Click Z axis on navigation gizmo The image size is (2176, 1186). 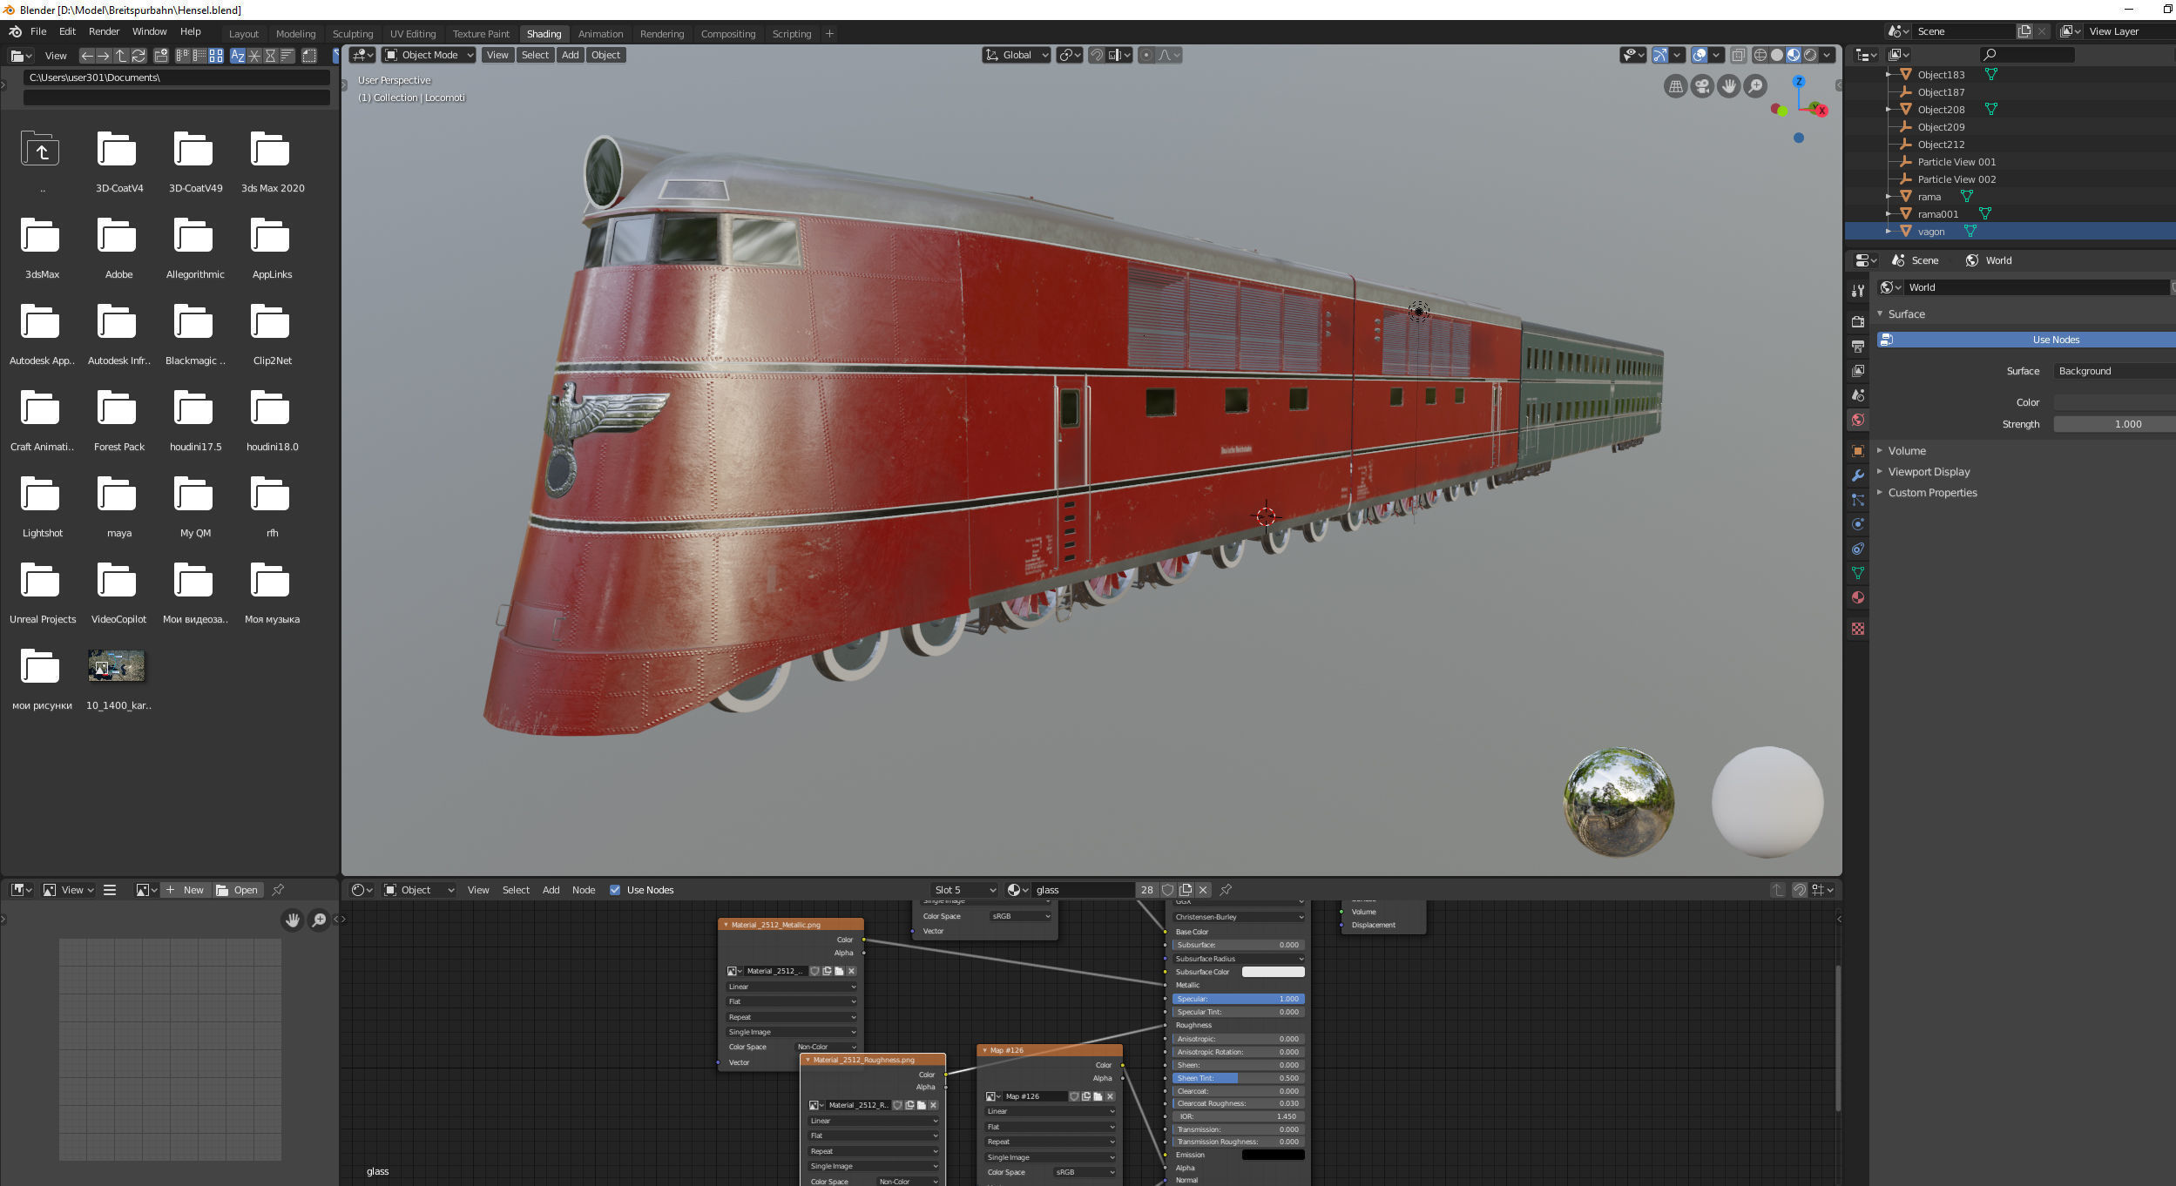[x=1799, y=82]
